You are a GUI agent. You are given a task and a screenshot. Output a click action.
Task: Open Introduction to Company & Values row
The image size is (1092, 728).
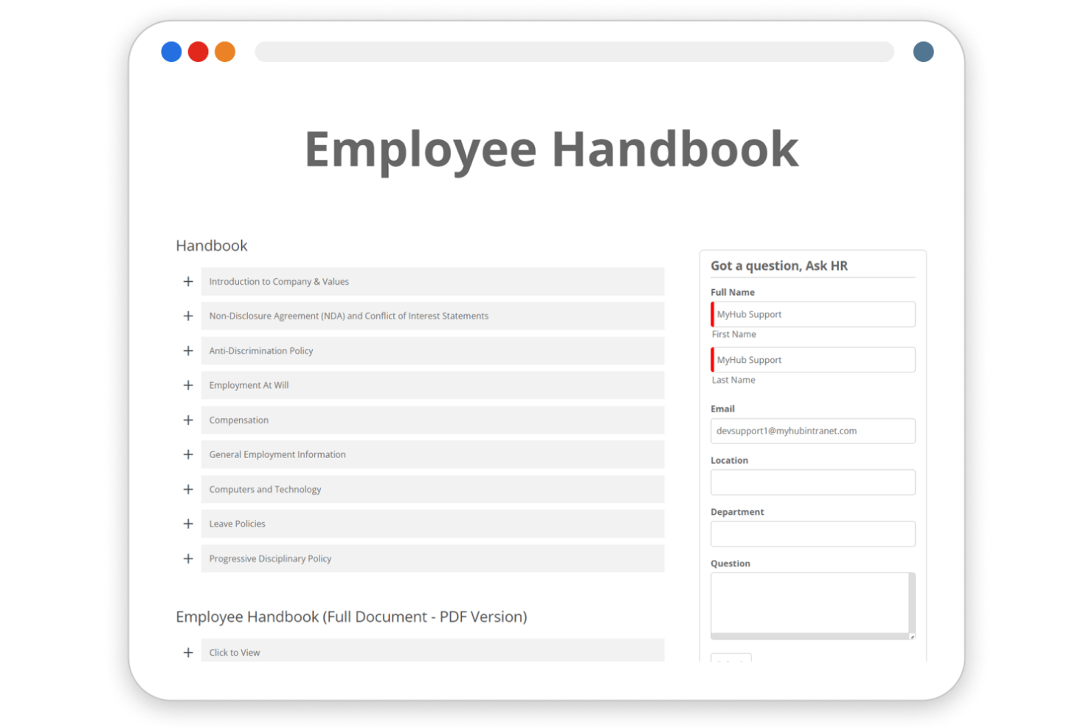coord(432,282)
